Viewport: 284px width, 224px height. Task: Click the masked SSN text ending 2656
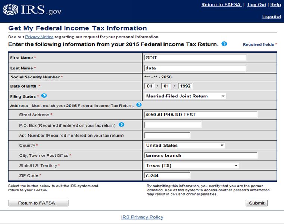click(158, 77)
